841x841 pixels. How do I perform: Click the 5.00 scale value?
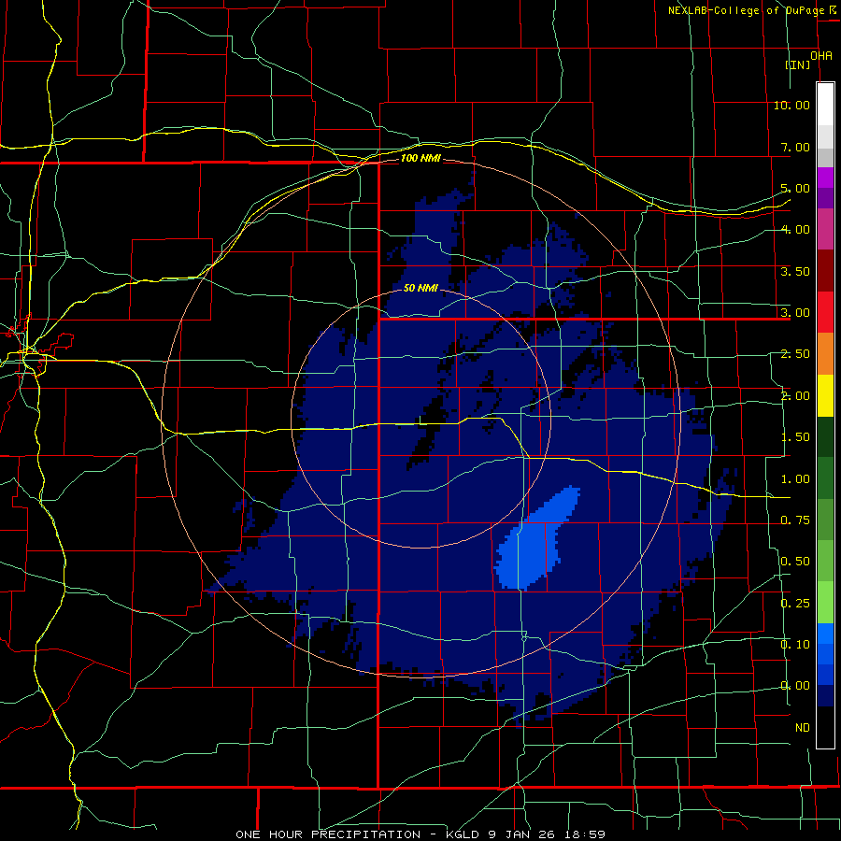click(795, 188)
